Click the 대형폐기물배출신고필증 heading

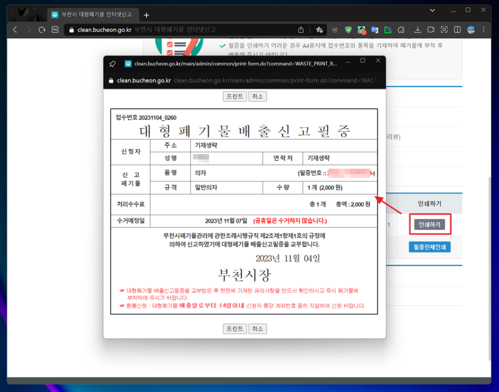tap(244, 131)
